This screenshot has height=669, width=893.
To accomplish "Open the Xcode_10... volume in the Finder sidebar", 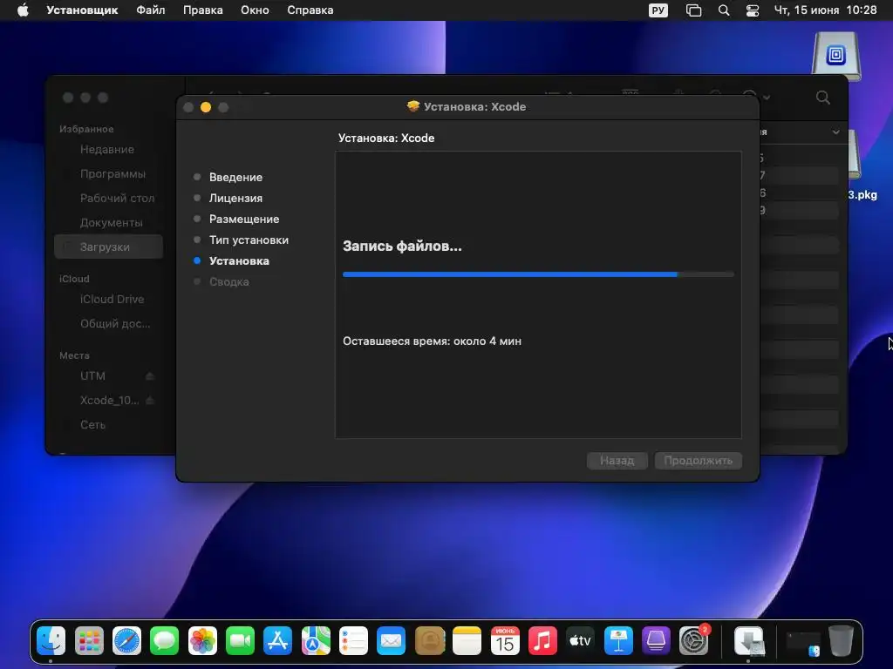I will click(109, 401).
